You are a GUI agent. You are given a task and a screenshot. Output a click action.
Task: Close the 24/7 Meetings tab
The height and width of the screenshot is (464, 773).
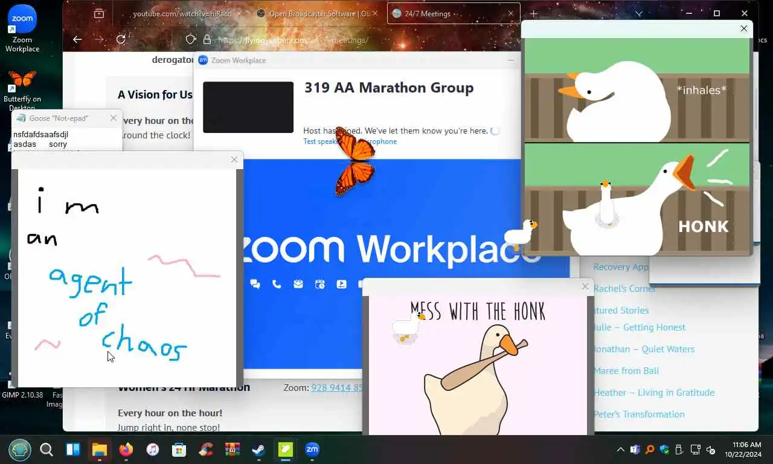511,13
